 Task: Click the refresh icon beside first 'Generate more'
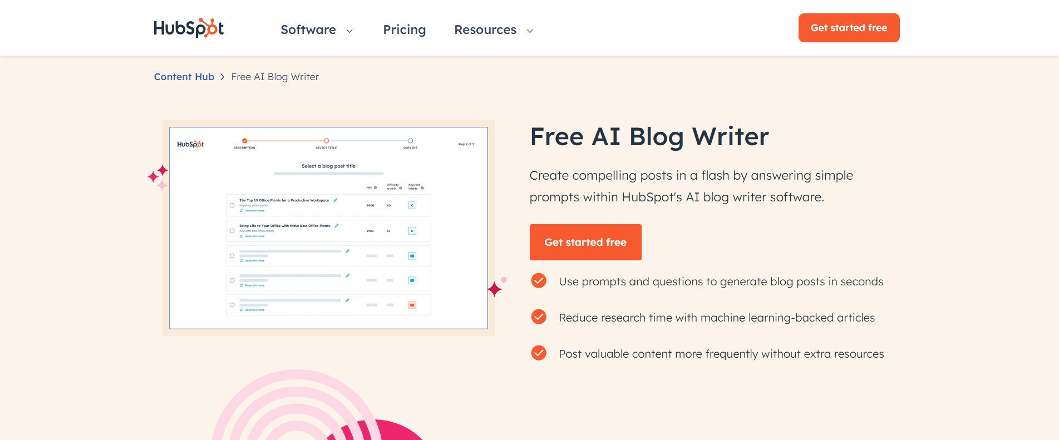242,210
